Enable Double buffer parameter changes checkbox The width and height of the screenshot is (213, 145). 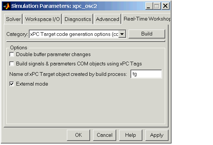point(12,54)
